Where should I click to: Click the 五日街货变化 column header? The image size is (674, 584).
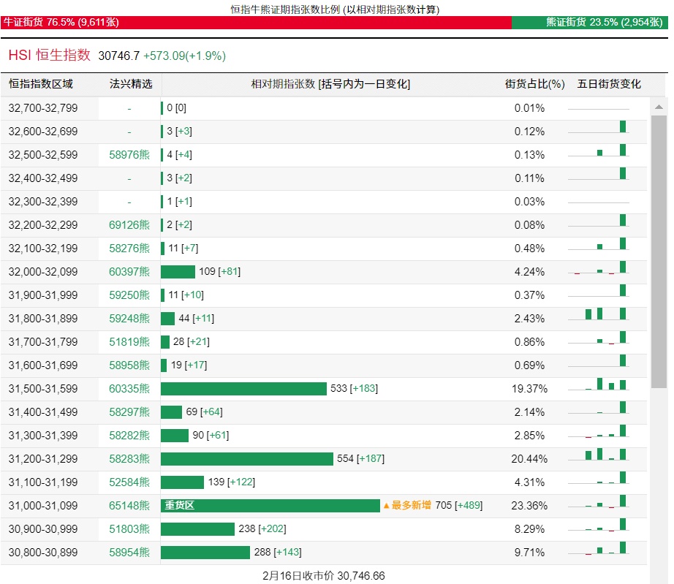[609, 84]
